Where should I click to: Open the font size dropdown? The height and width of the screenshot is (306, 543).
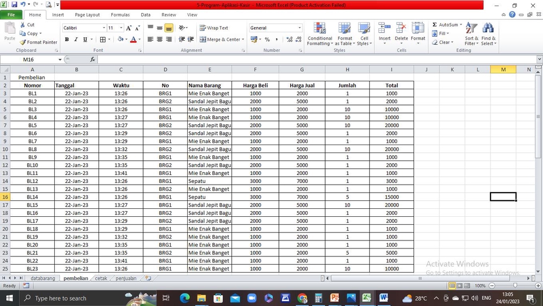pyautogui.click(x=121, y=28)
